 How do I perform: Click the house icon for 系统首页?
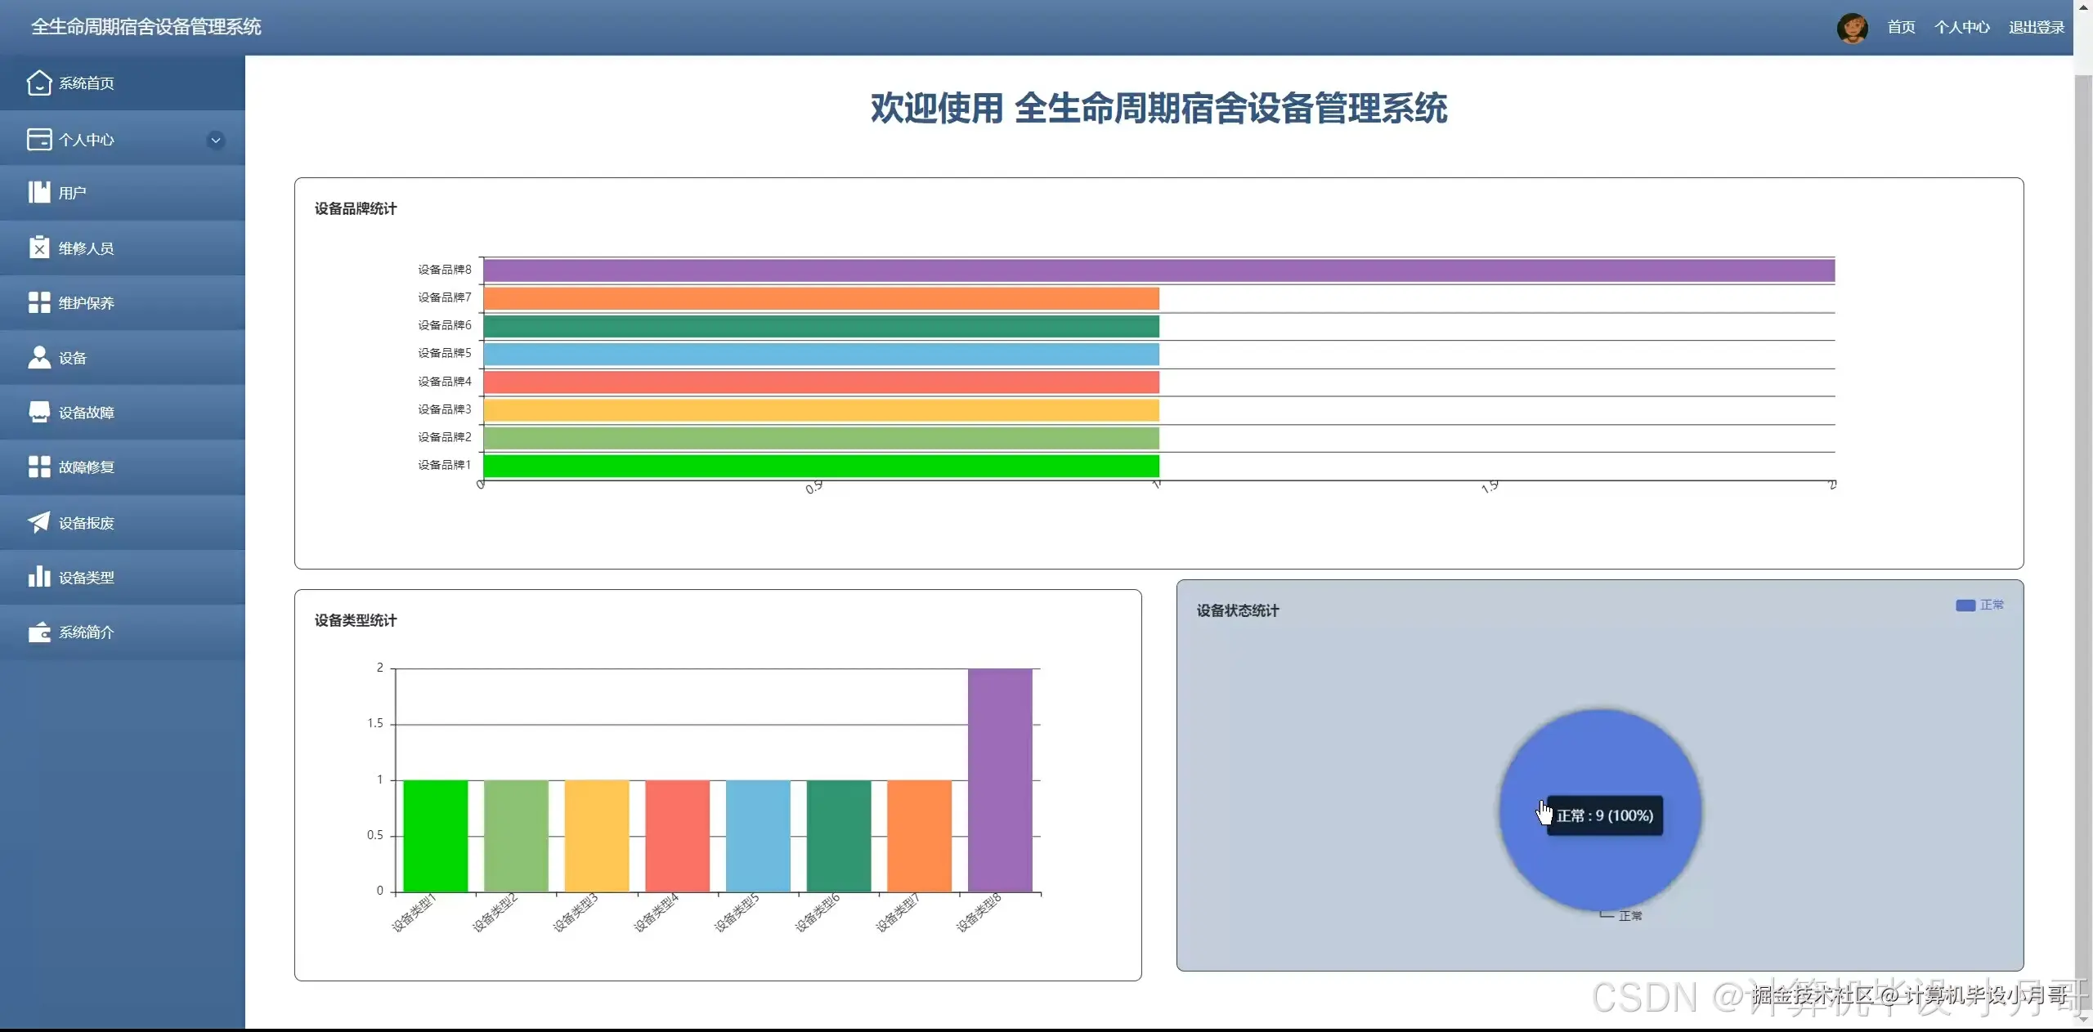[x=38, y=83]
